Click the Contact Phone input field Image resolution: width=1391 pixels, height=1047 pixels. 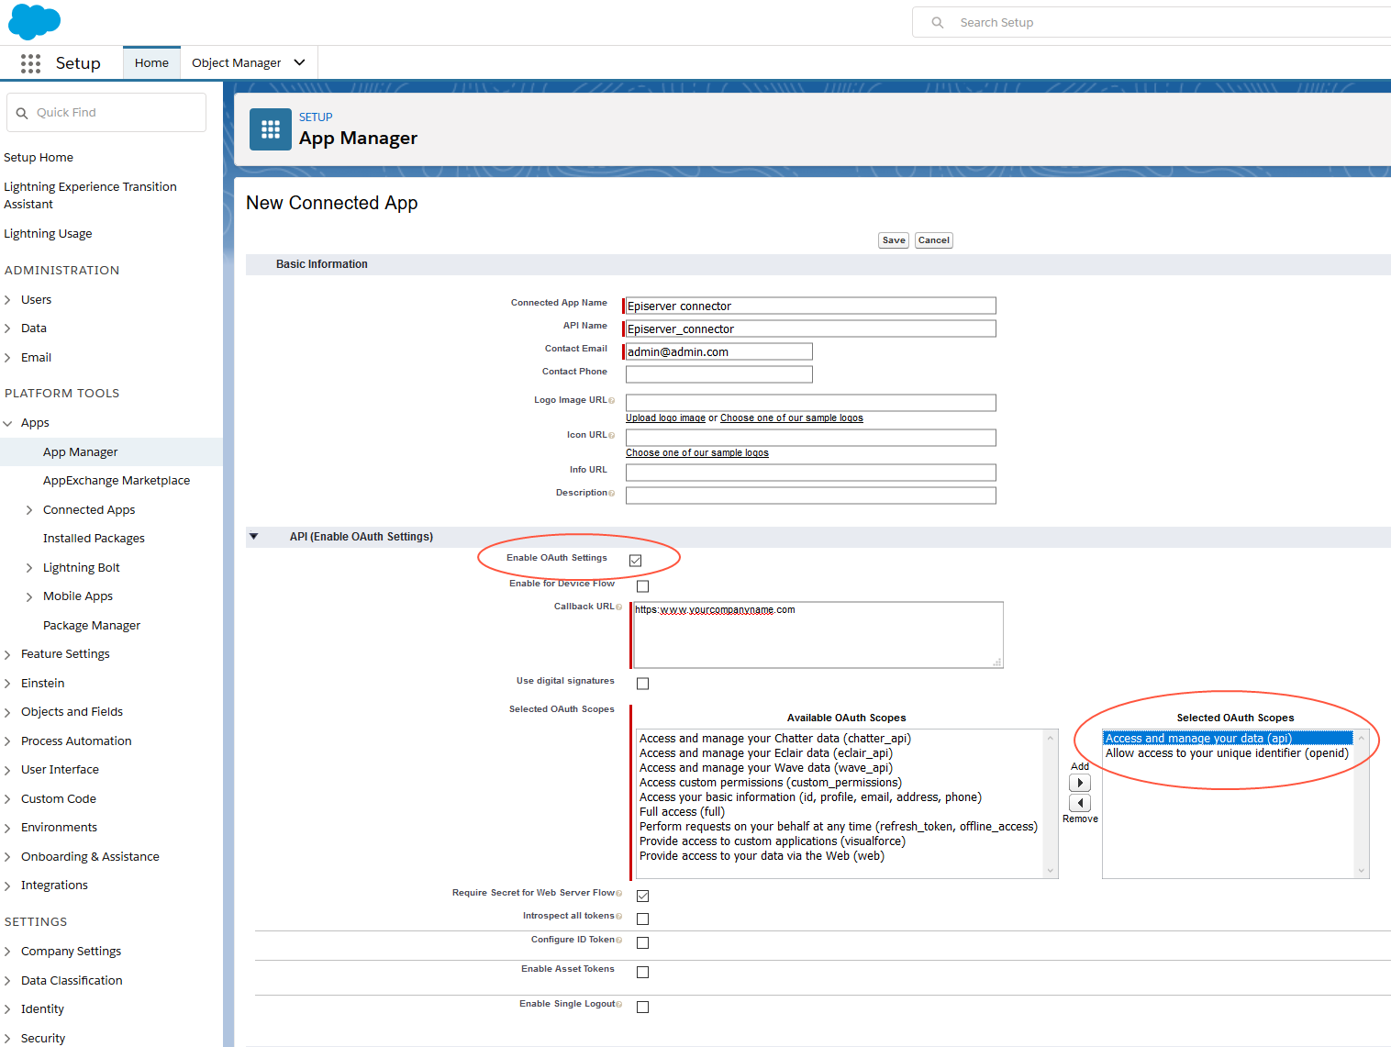pos(718,373)
